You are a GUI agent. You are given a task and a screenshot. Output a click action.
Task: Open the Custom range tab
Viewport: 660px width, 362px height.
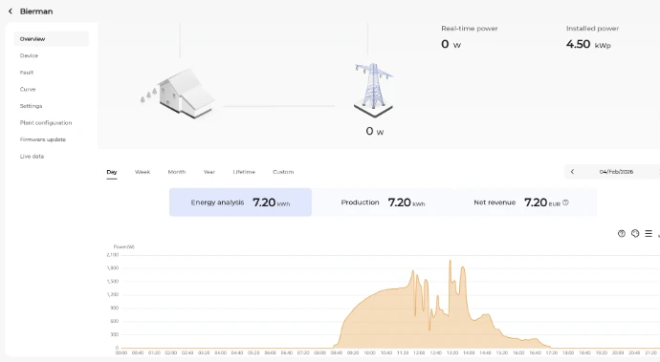pyautogui.click(x=283, y=172)
